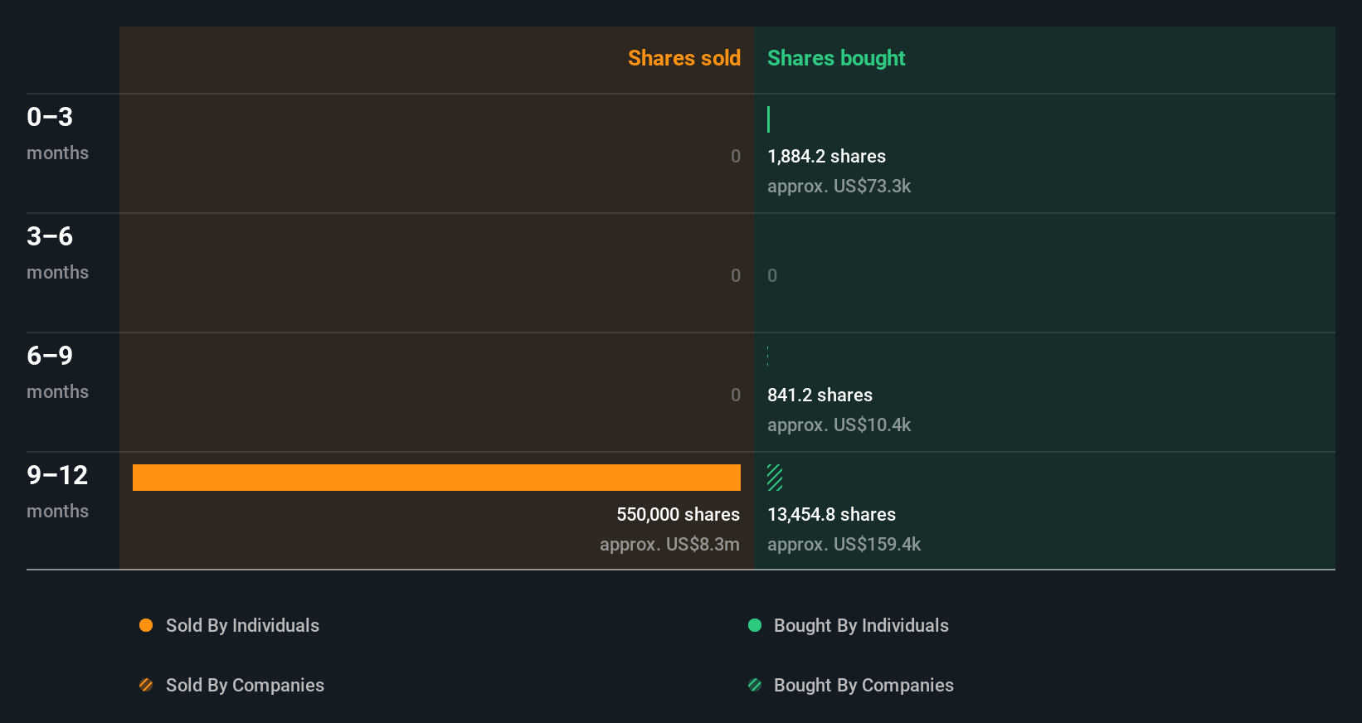Viewport: 1362px width, 723px height.
Task: Click the striped Bought By Companies legend icon
Action: point(755,685)
